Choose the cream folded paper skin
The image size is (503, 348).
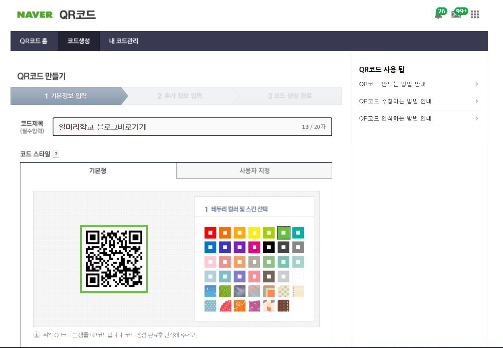tap(269, 306)
